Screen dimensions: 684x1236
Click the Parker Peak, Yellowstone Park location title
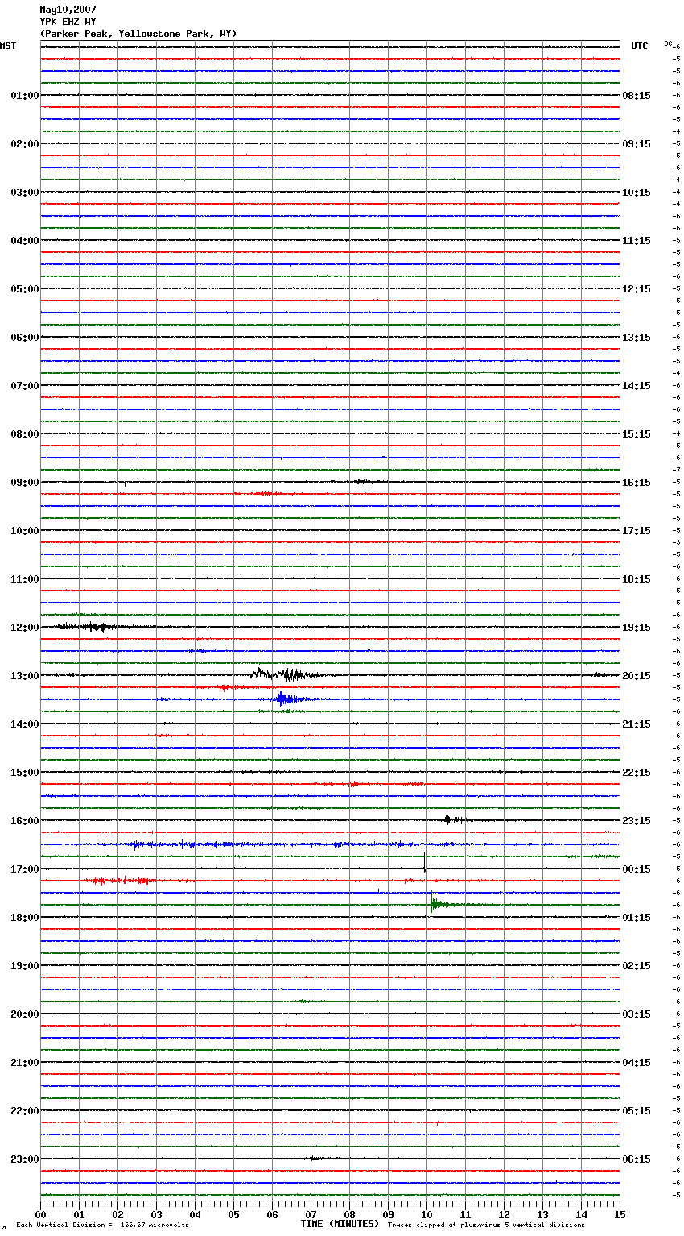[138, 34]
